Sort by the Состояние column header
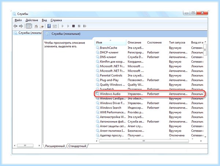 pos(154,42)
